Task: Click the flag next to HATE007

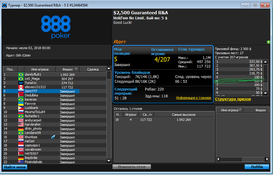Action: (x=21, y=154)
